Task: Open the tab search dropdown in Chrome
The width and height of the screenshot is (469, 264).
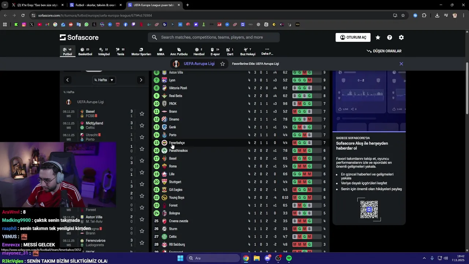Action: tap(5, 5)
